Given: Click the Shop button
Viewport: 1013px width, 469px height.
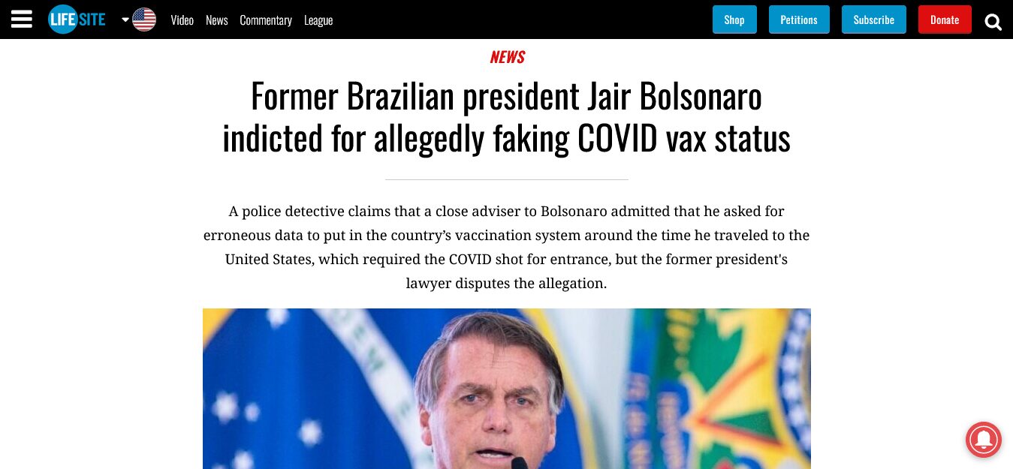Looking at the screenshot, I should 734,20.
